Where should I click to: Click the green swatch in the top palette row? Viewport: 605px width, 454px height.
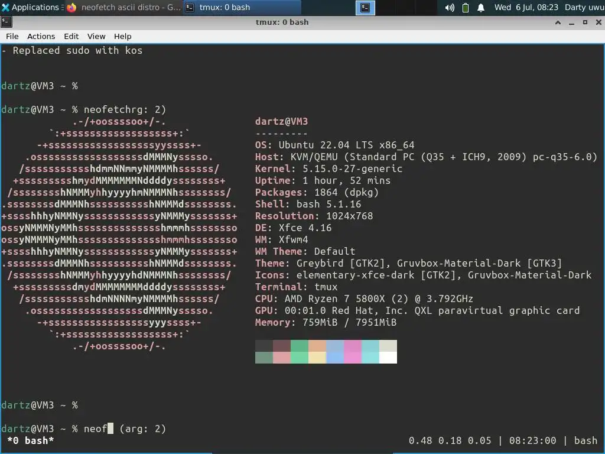pos(300,345)
